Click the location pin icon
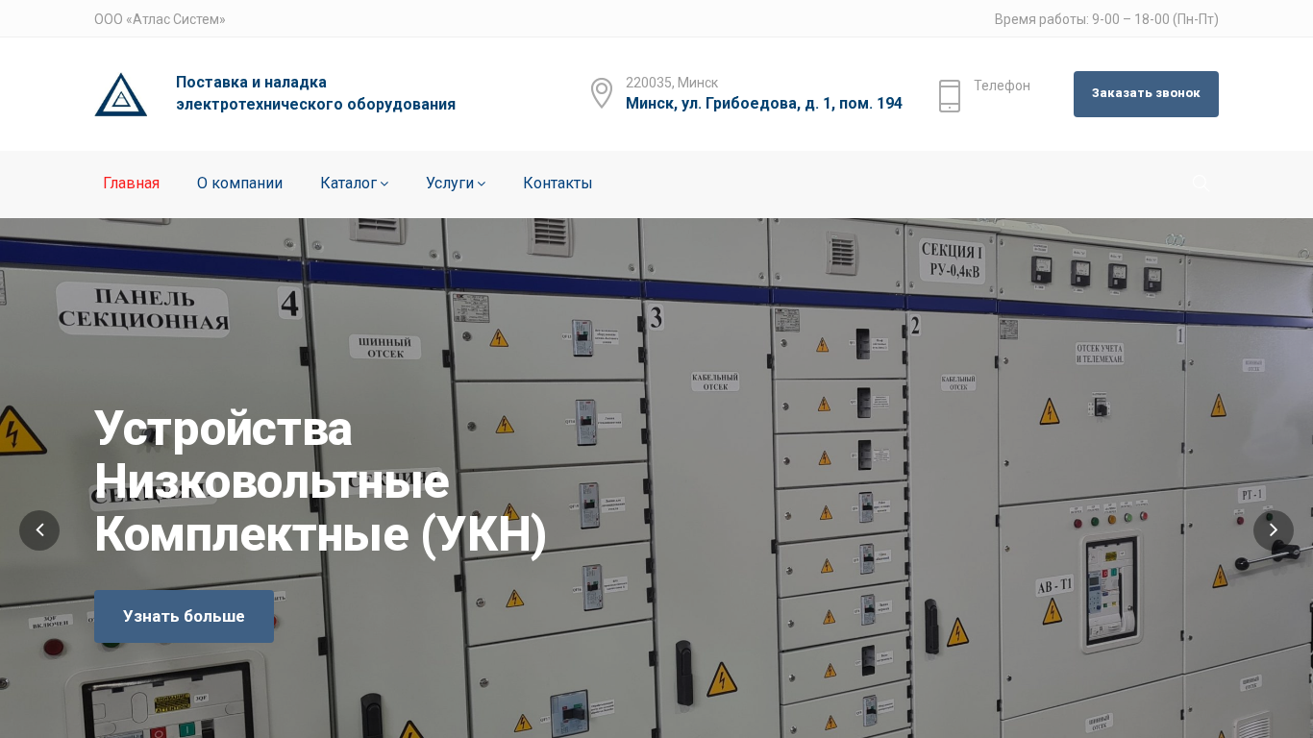The width and height of the screenshot is (1313, 738). tap(602, 93)
